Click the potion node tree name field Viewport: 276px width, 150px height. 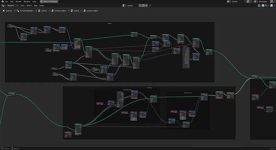point(132,6)
